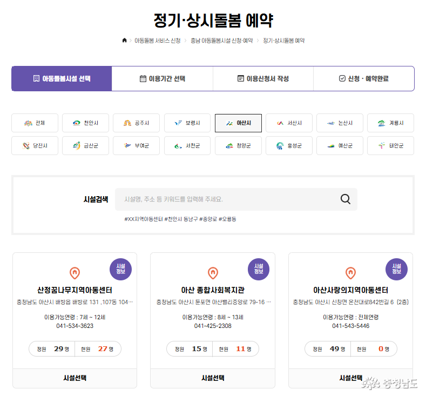426x396 pixels.
Task: Select the 이용신청서 작성 step tab
Action: (x=263, y=78)
